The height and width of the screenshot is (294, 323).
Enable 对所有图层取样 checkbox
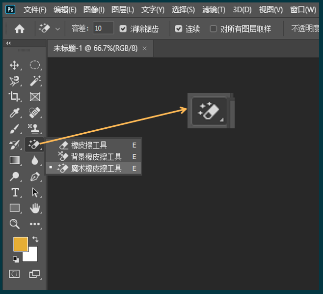214,29
